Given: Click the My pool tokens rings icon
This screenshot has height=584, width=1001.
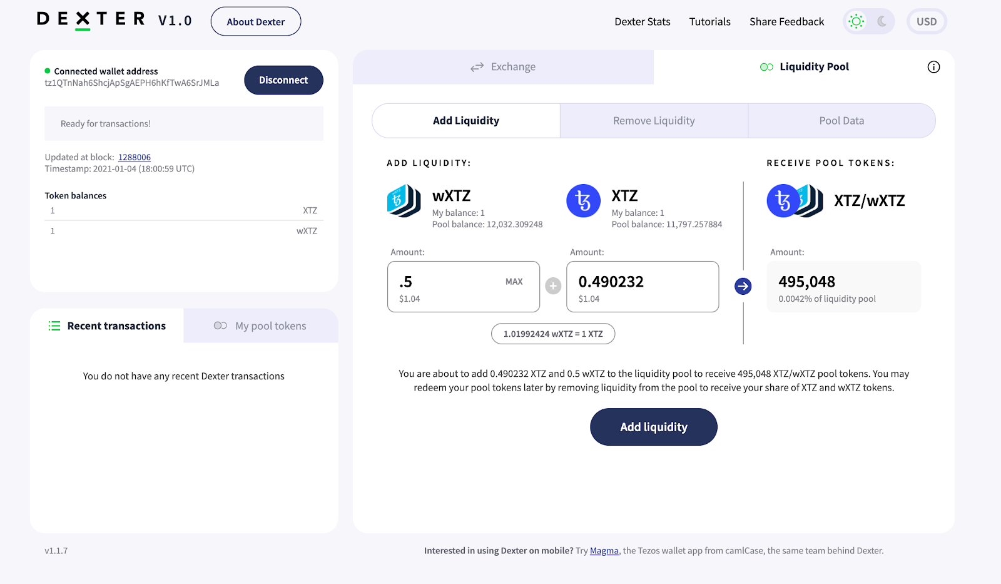Looking at the screenshot, I should point(220,325).
